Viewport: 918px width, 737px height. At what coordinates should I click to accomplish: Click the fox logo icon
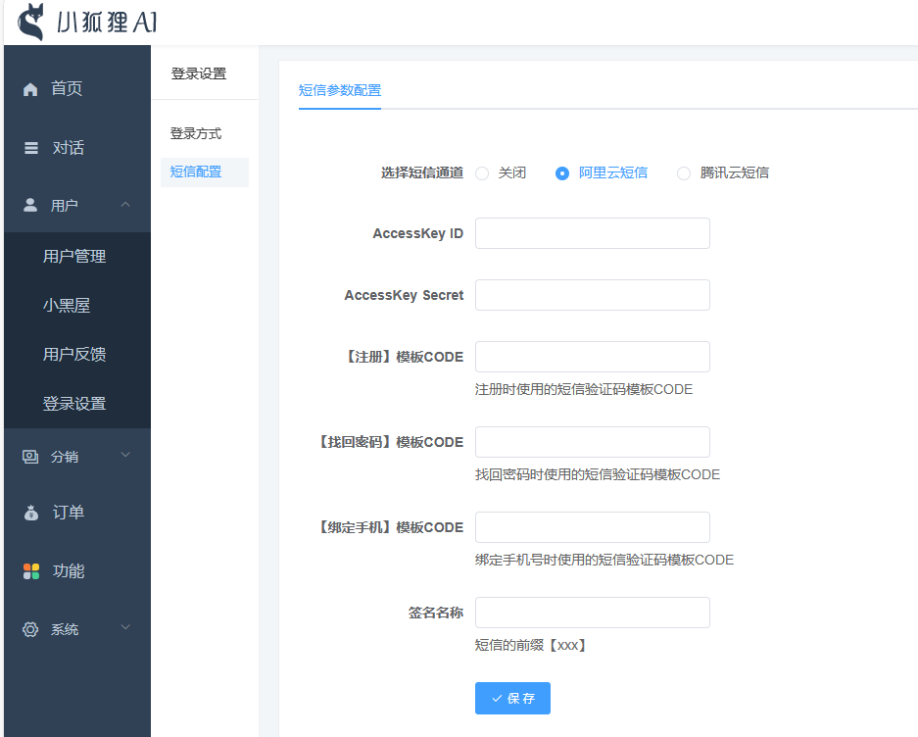click(x=31, y=23)
